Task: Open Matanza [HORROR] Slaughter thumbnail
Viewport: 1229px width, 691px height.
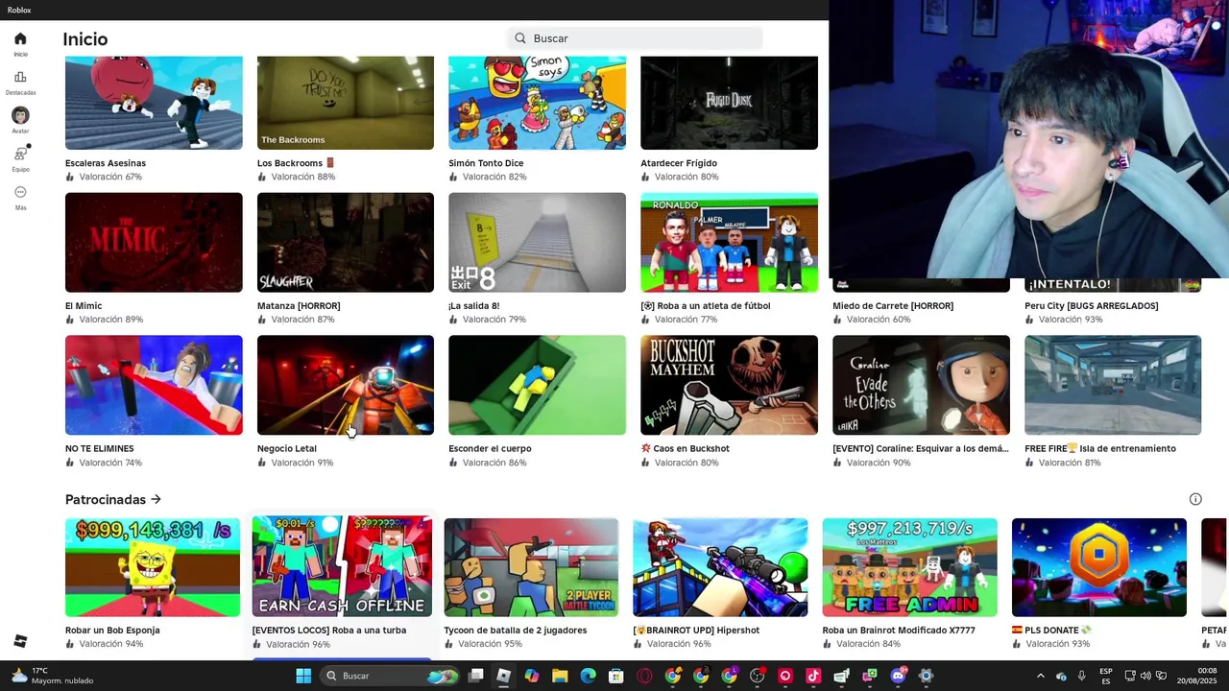Action: (346, 243)
